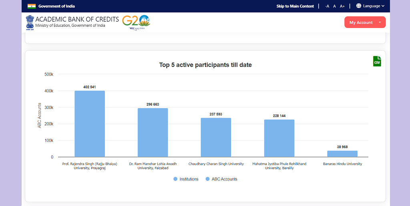Viewport: 410px width, 206px height.
Task: Click the ABC Accounts vertical axis title
Action: pos(40,115)
